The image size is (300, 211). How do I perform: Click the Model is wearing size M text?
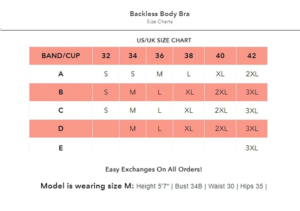point(87,186)
